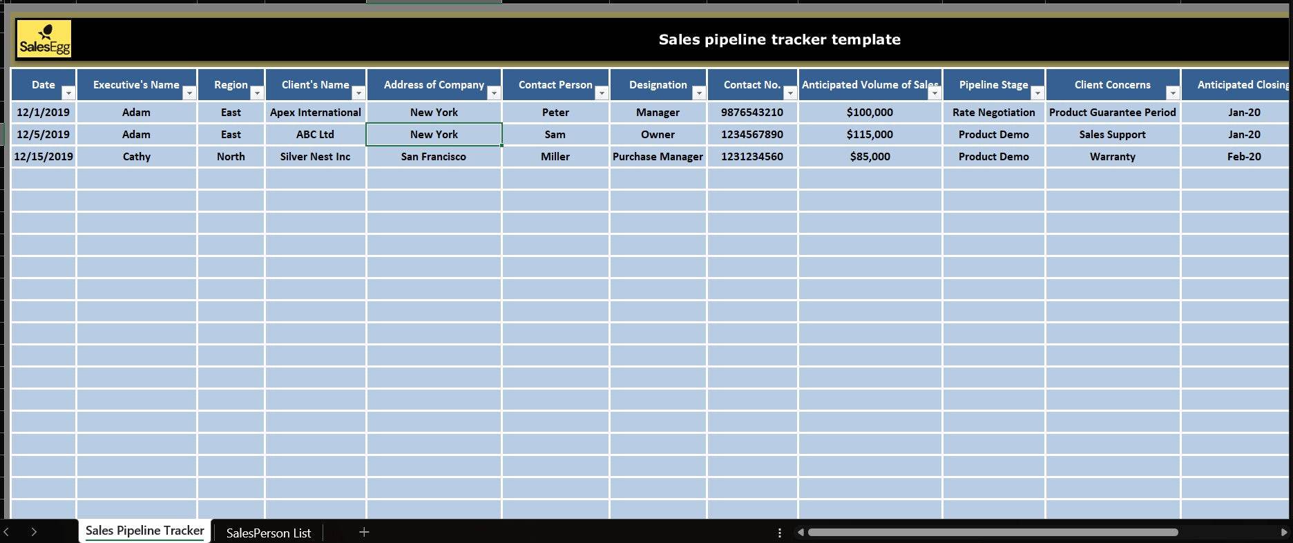1293x543 pixels.
Task: Open Anticipated Volume of Sales filter dropdown
Action: (x=935, y=93)
